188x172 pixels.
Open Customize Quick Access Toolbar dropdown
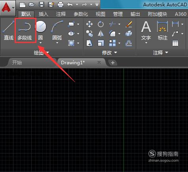tap(97, 5)
